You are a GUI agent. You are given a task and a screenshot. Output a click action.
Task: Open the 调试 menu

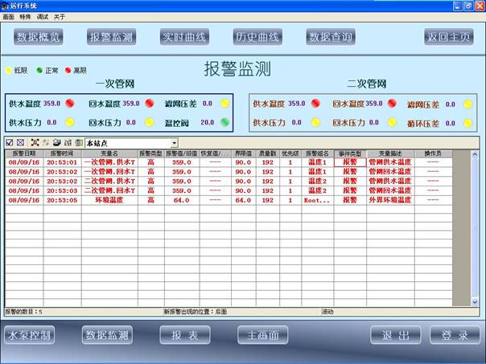click(x=43, y=16)
